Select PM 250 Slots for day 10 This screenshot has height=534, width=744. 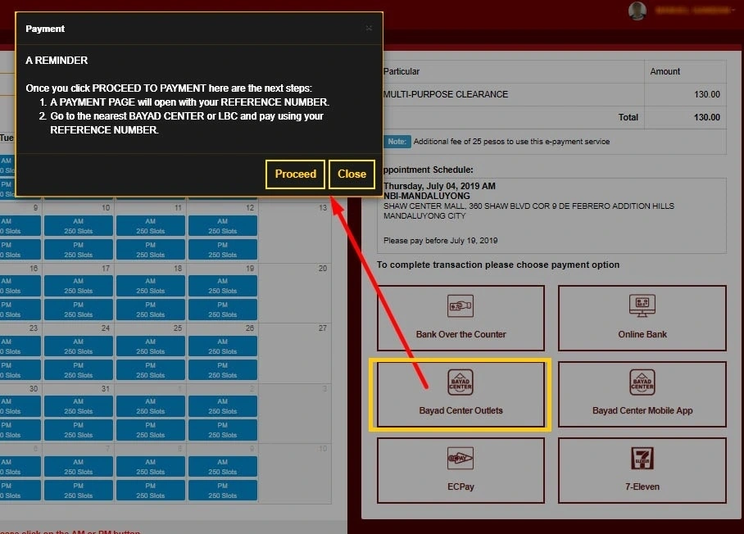tap(79, 250)
